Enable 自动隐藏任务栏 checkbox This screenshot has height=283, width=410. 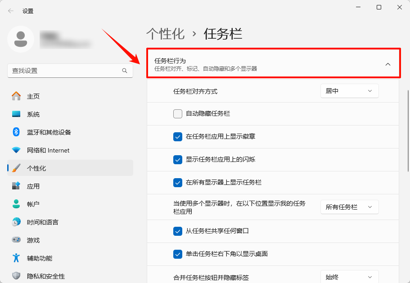pyautogui.click(x=177, y=113)
